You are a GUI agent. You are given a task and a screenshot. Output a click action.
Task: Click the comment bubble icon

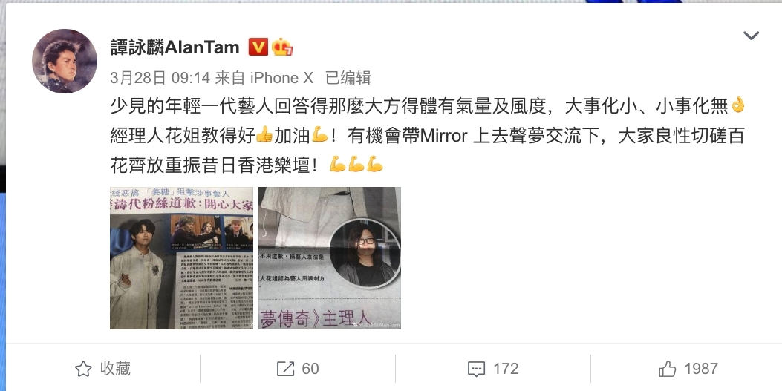476,369
